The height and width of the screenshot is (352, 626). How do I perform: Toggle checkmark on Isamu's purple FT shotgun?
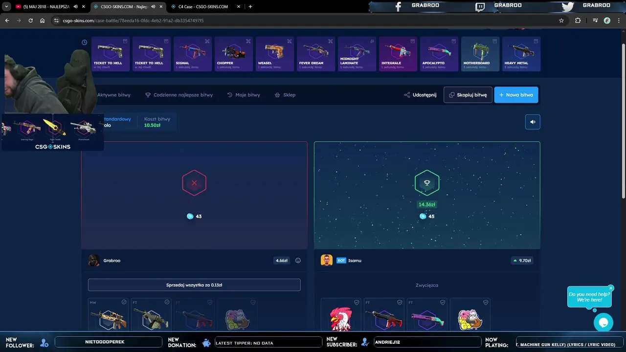[x=443, y=303]
